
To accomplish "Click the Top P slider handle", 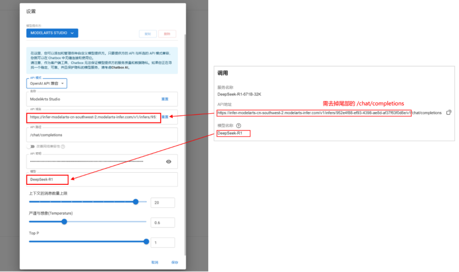I will pyautogui.click(x=146, y=242).
